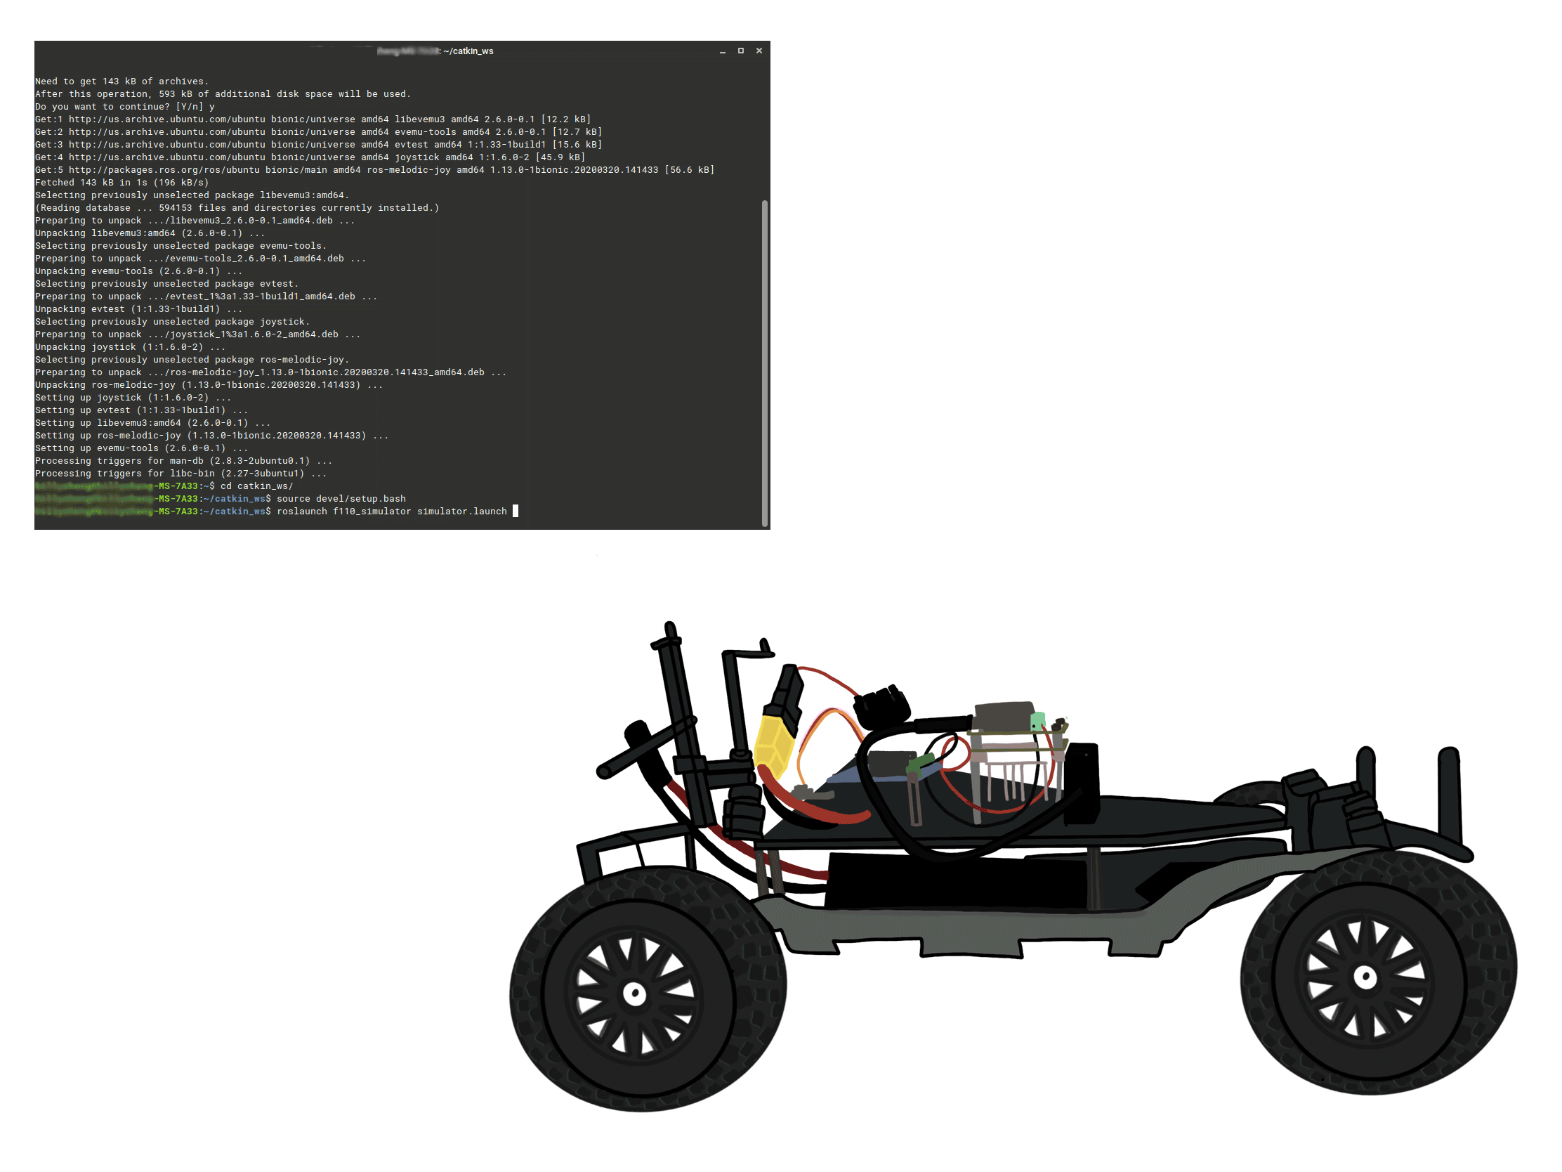Click 'Fetched 143 kB in 1s (196 kB/s)' line
The height and width of the screenshot is (1172, 1562).
[122, 182]
